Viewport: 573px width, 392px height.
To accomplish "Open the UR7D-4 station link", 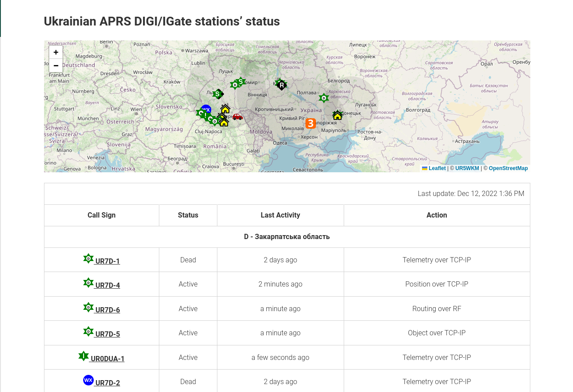I will point(107,285).
